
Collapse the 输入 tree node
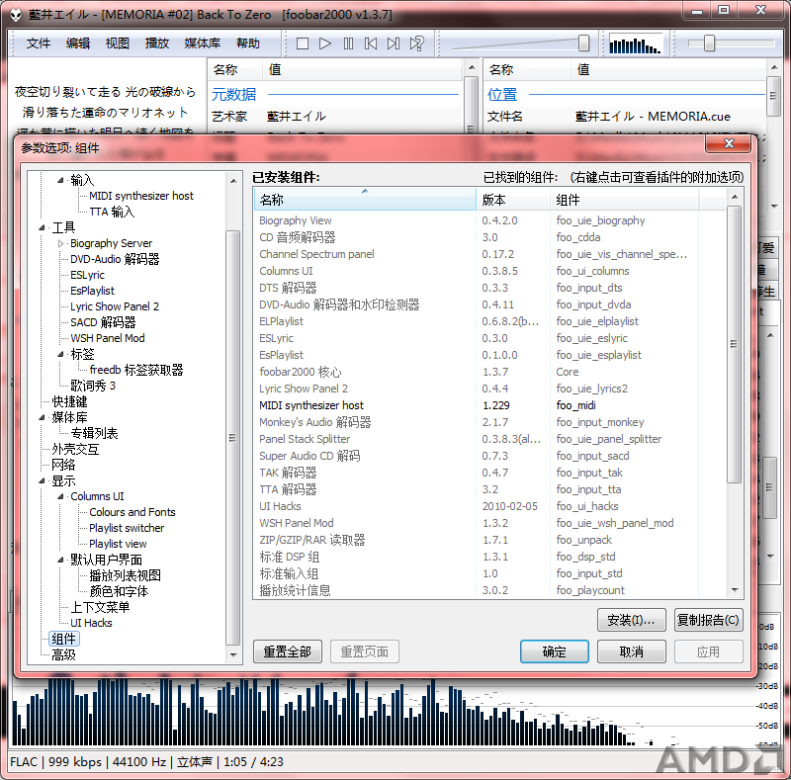(60, 180)
